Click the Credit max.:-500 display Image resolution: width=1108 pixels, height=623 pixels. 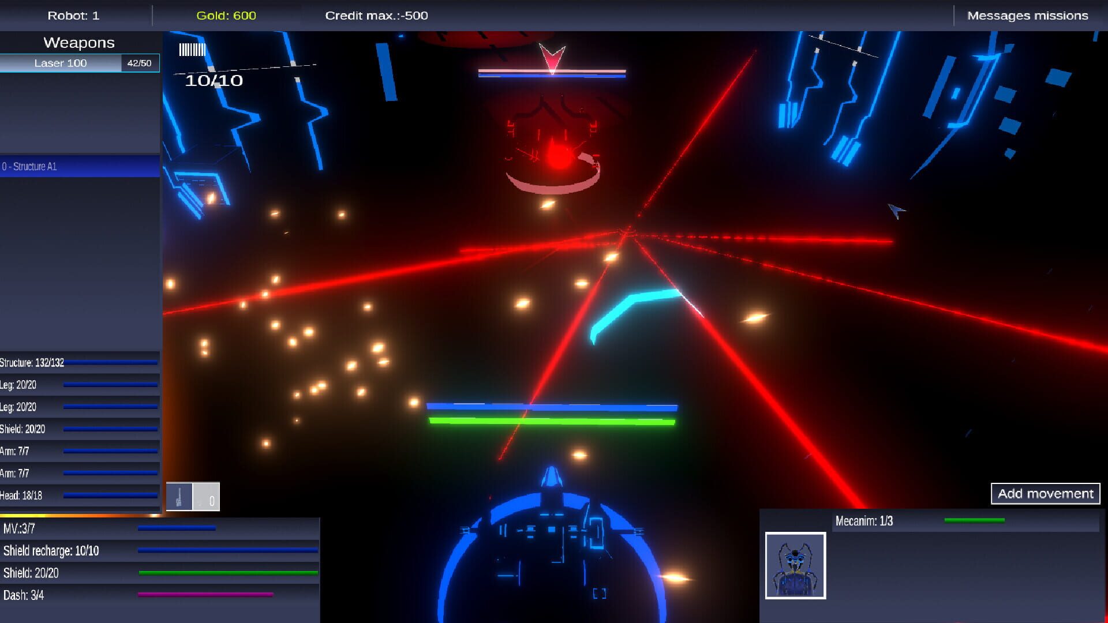coord(376,16)
